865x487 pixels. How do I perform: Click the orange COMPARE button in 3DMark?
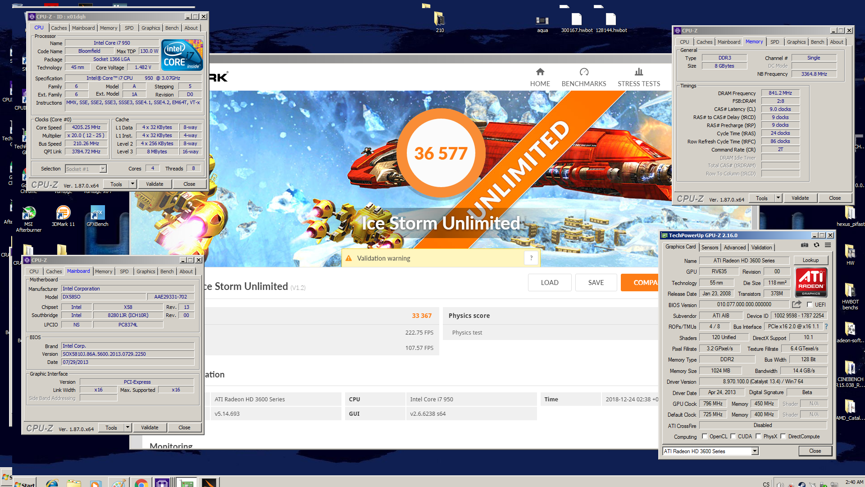(x=640, y=282)
